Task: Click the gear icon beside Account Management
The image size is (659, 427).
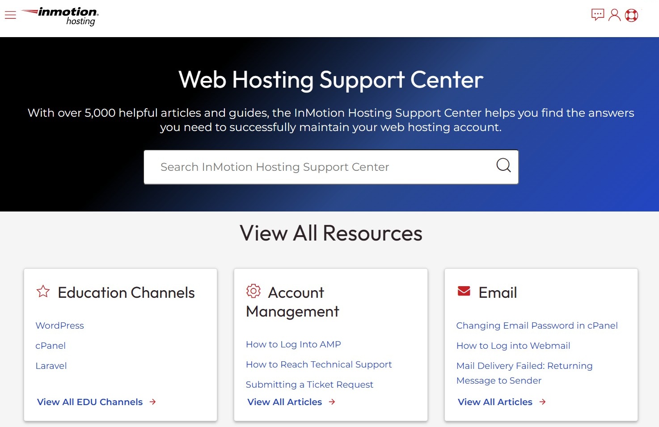Action: tap(253, 291)
